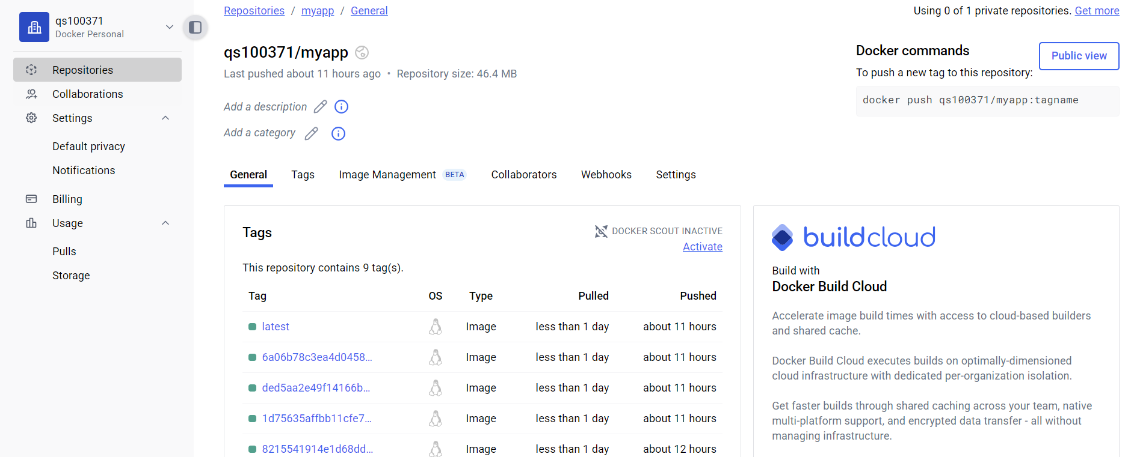Image resolution: width=1131 pixels, height=457 pixels.
Task: Click the Docker Scout inactive icon
Action: point(601,231)
